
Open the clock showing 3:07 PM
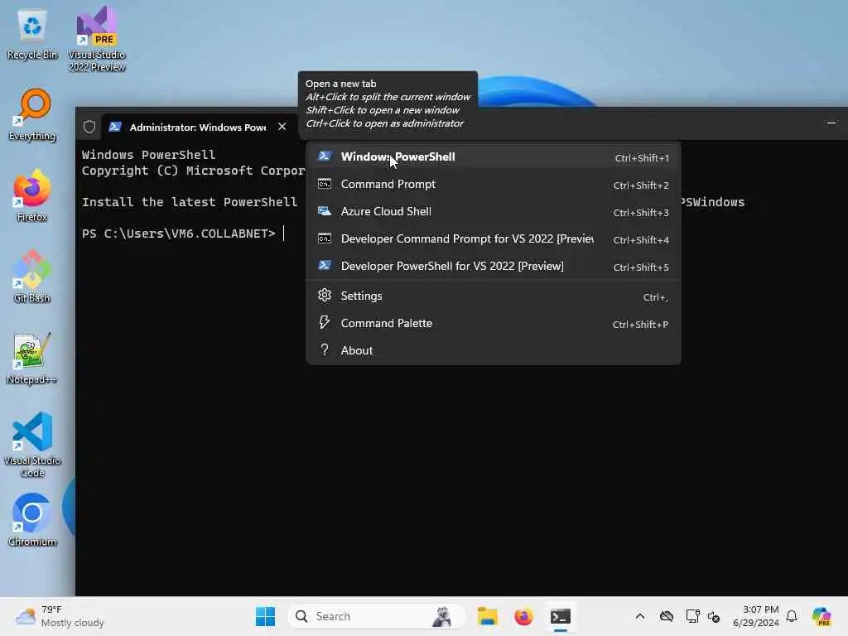point(755,616)
